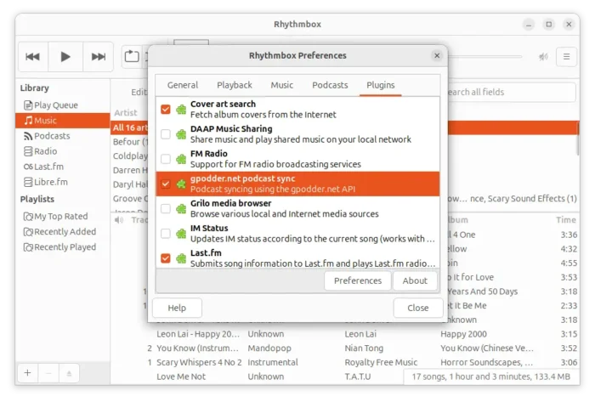Toggle the repeat icon in toolbar
The height and width of the screenshot is (402, 595).
point(132,56)
